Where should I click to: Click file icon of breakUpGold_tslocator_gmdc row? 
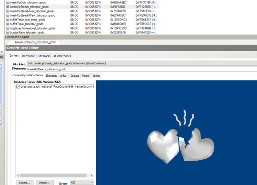click(x=8, y=2)
